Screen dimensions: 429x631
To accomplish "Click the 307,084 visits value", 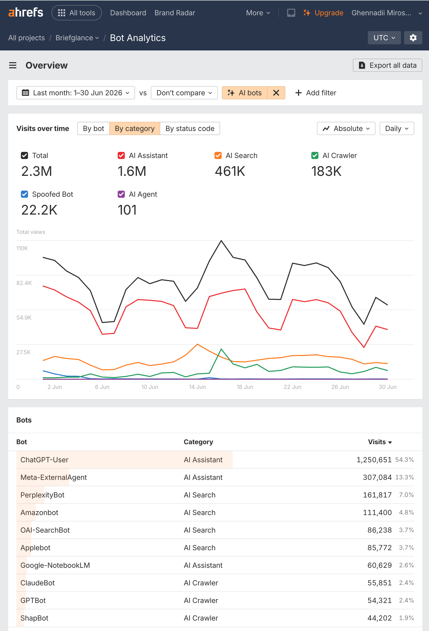I will coord(377,477).
